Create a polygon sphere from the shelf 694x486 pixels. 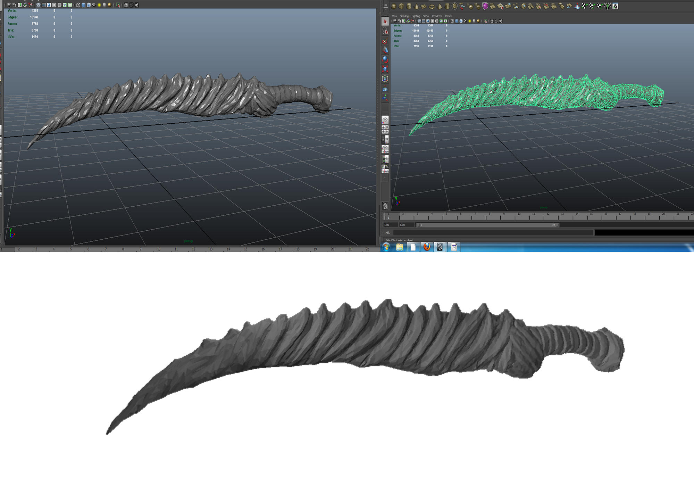394,6
